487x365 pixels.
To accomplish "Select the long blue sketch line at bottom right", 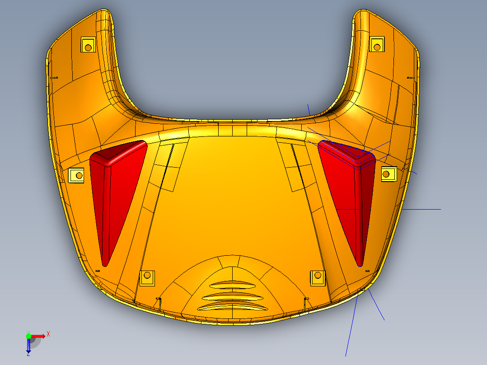I will coord(350,330).
